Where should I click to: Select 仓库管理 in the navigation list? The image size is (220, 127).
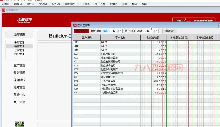tap(19, 50)
